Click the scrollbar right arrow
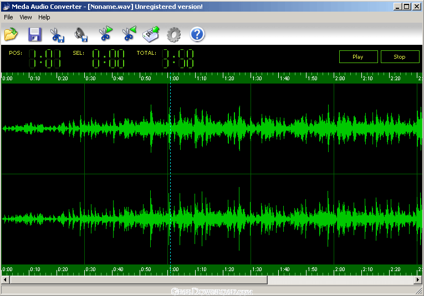This screenshot has height=296, width=424. [x=418, y=280]
